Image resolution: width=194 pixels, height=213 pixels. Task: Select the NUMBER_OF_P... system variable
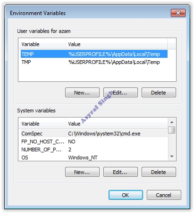pos(94,150)
